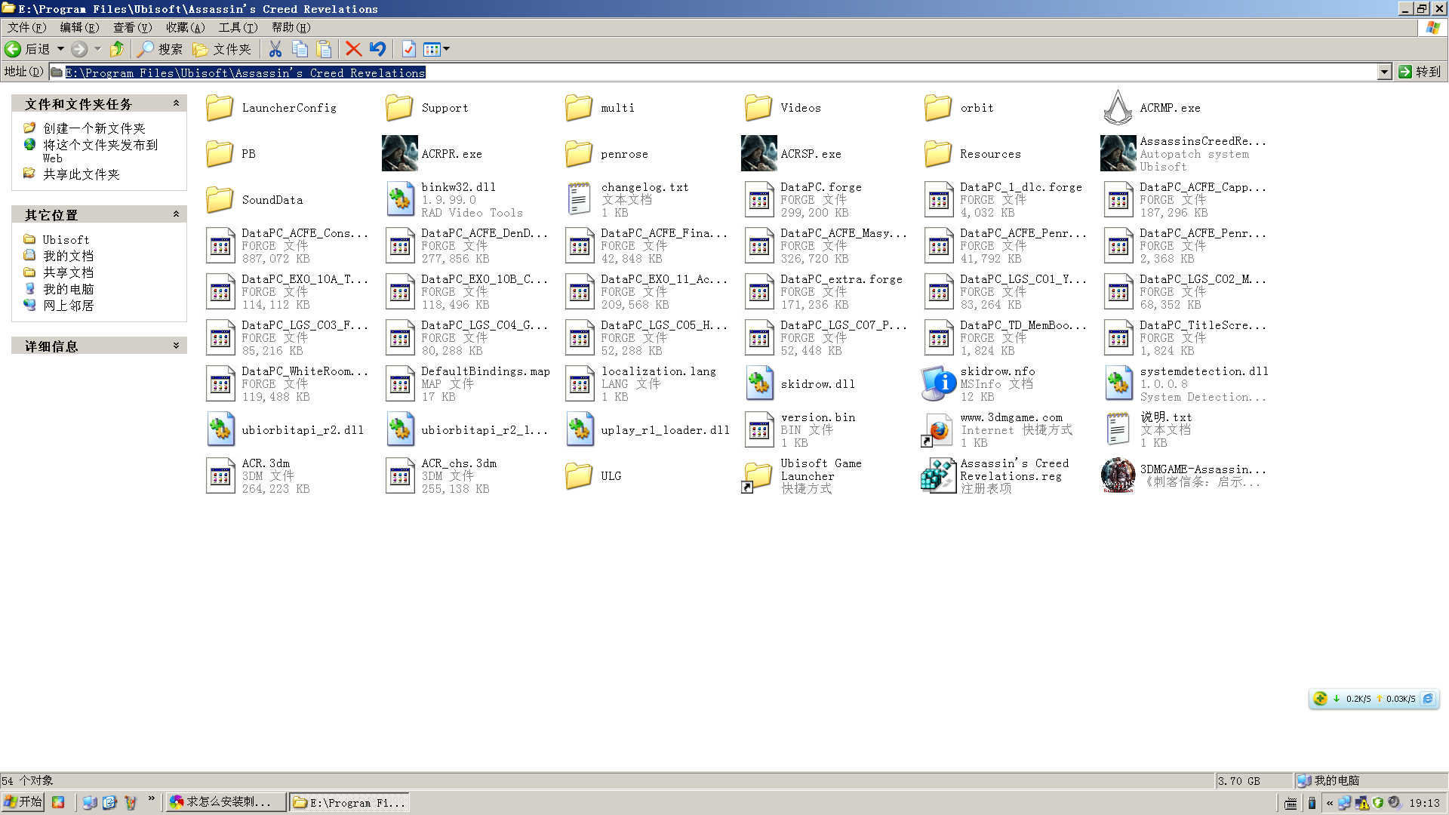The height and width of the screenshot is (815, 1449).
Task: Expand the 详细信息 panel
Action: [x=176, y=346]
